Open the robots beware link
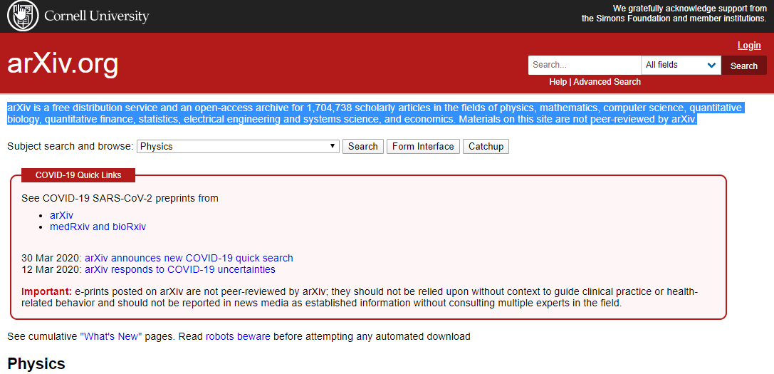 [x=238, y=337]
